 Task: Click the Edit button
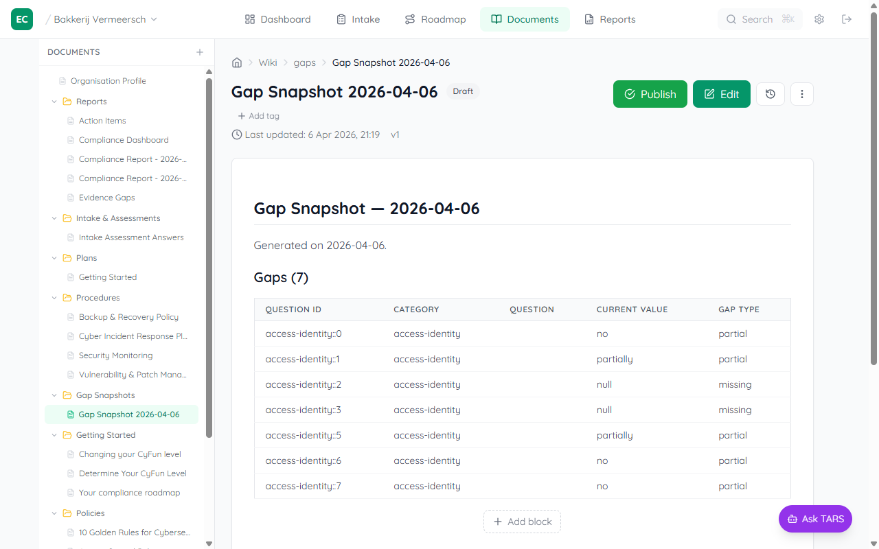click(721, 94)
